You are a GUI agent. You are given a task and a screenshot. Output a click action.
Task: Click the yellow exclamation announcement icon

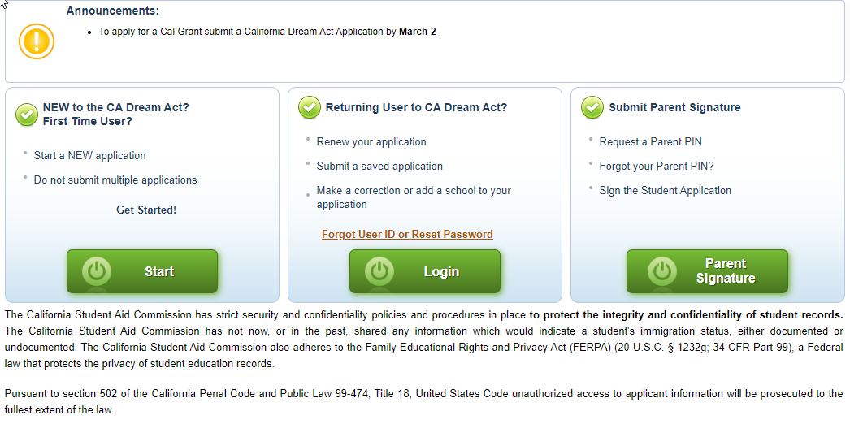point(36,41)
